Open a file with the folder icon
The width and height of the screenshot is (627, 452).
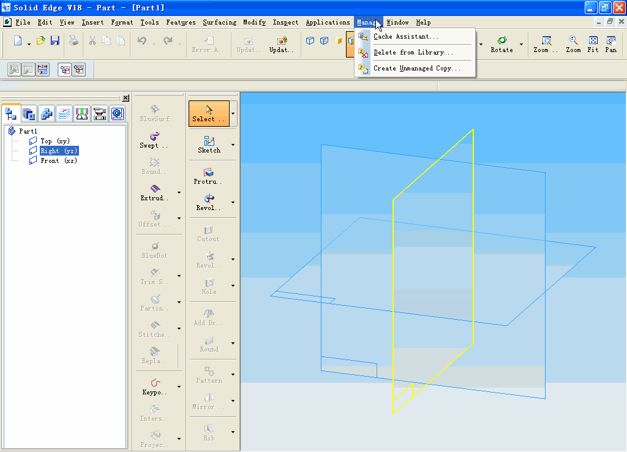click(x=41, y=40)
